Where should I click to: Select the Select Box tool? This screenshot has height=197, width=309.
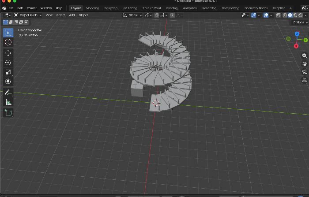(x=8, y=33)
